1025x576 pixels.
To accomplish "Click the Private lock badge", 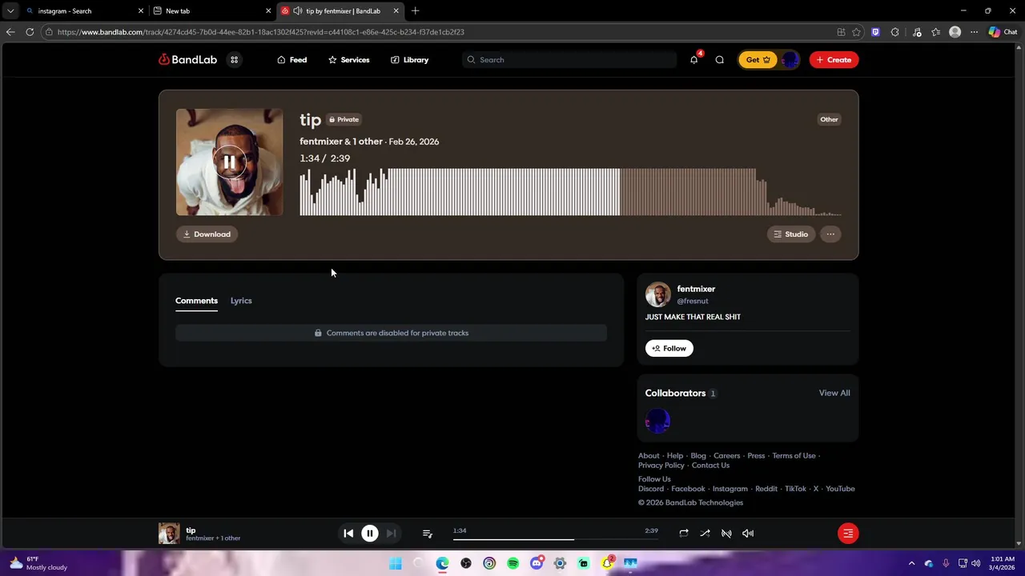I will pos(344,120).
